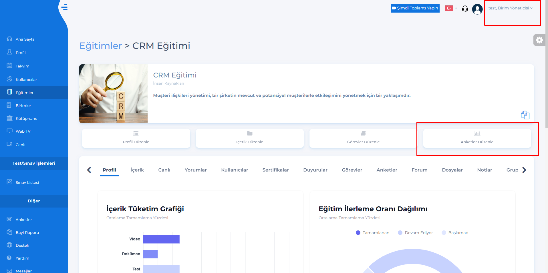Open the user avatar profile icon
This screenshot has height=273, width=548.
pyautogui.click(x=477, y=9)
